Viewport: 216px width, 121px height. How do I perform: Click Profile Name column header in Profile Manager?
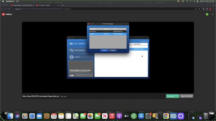(96, 29)
